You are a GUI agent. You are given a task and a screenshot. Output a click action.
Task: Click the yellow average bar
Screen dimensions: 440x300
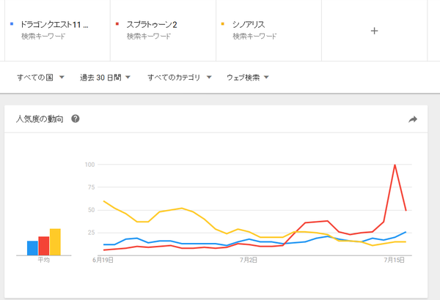[x=55, y=242]
